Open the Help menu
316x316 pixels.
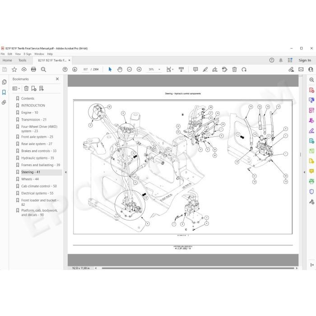(x=50, y=54)
